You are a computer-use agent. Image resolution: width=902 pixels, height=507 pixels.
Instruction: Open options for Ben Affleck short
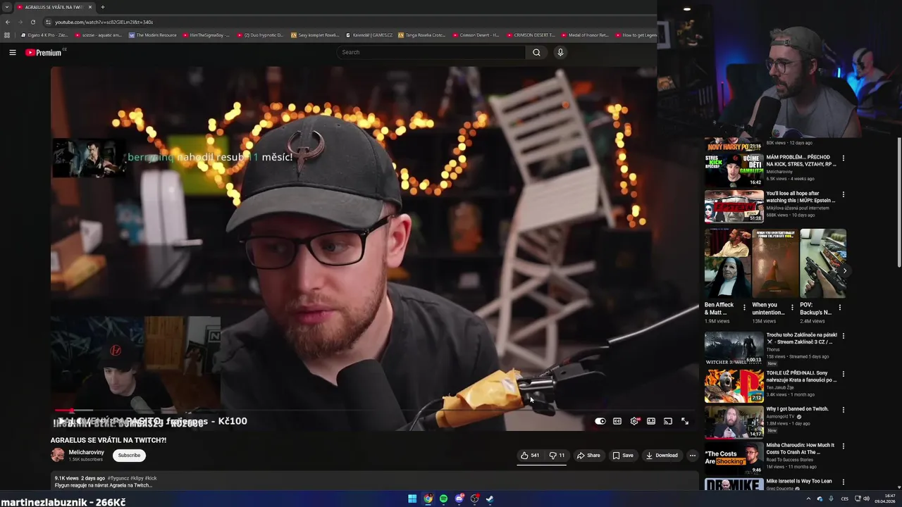744,308
